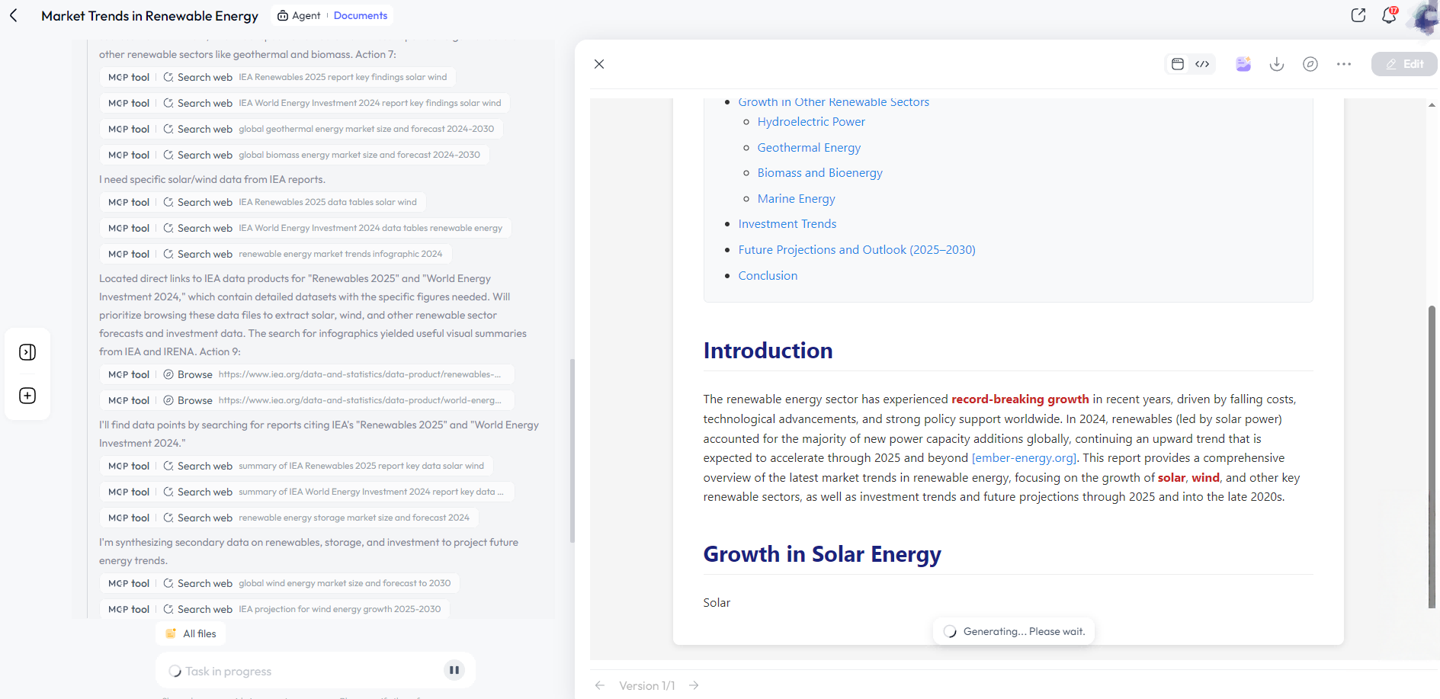Switch to the Agent tab
This screenshot has height=699, width=1440.
[x=299, y=15]
